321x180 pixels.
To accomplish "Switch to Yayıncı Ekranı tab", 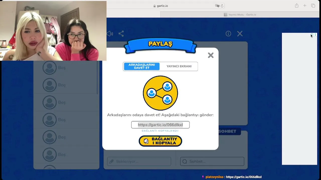I will pos(179,66).
